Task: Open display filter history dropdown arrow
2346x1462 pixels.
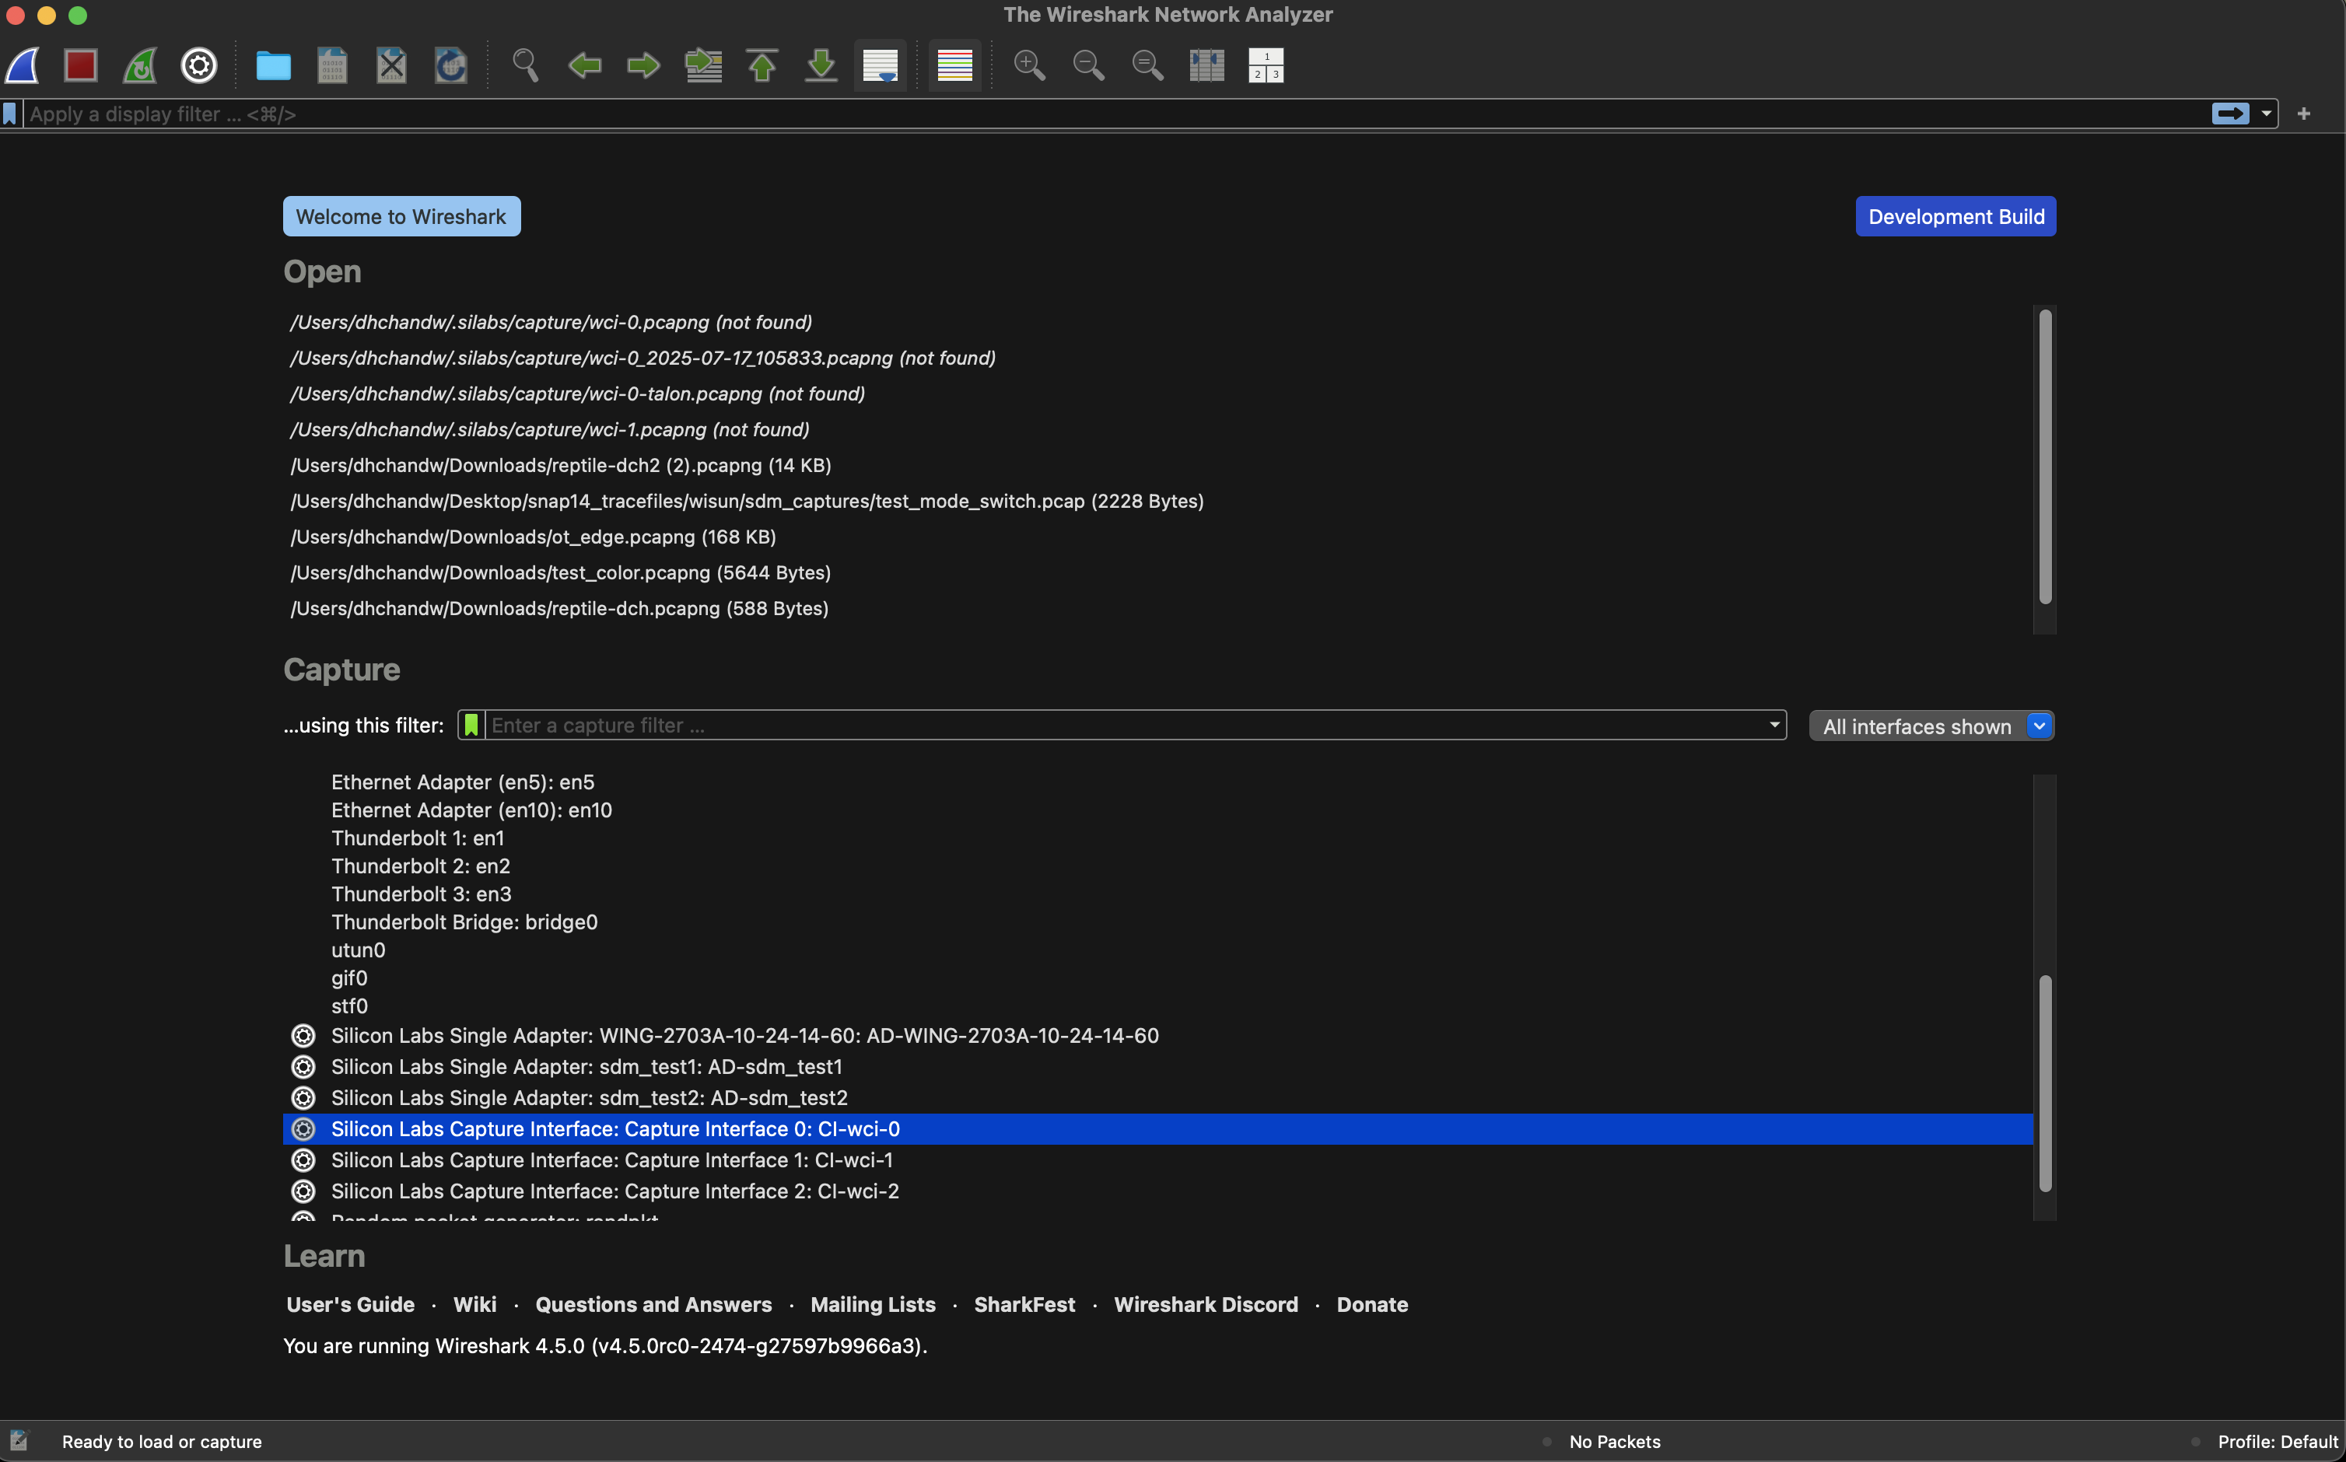Action: (x=2266, y=114)
